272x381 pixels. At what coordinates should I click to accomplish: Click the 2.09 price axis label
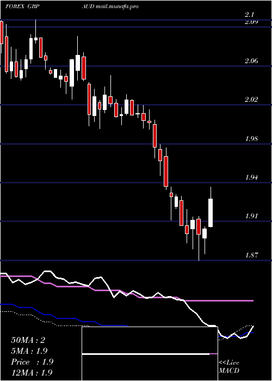click(251, 22)
